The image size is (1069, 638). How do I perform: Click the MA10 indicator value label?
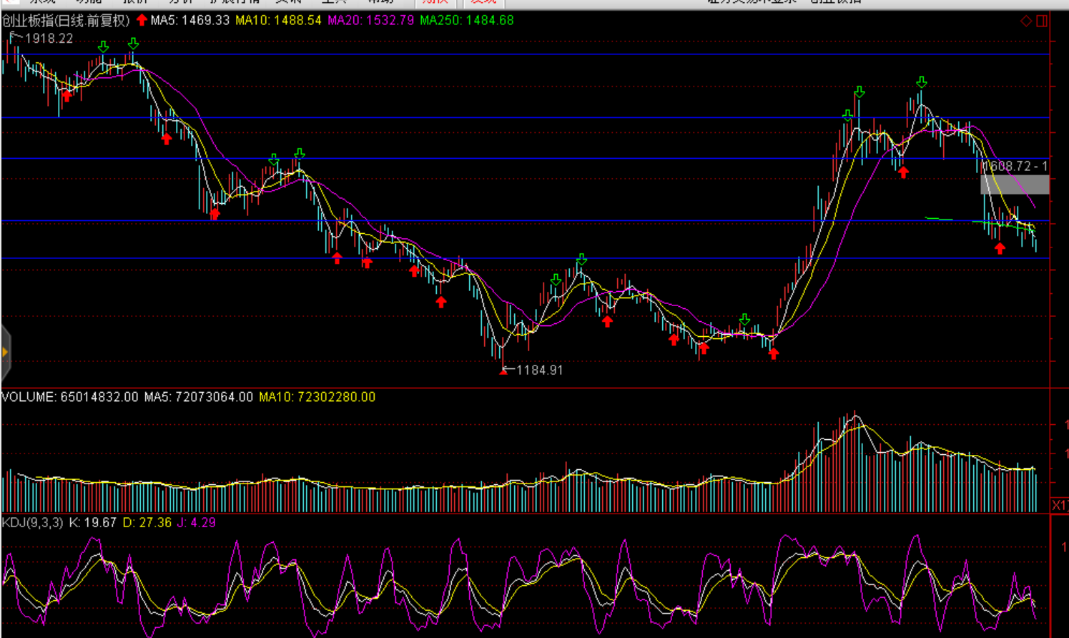(278, 20)
